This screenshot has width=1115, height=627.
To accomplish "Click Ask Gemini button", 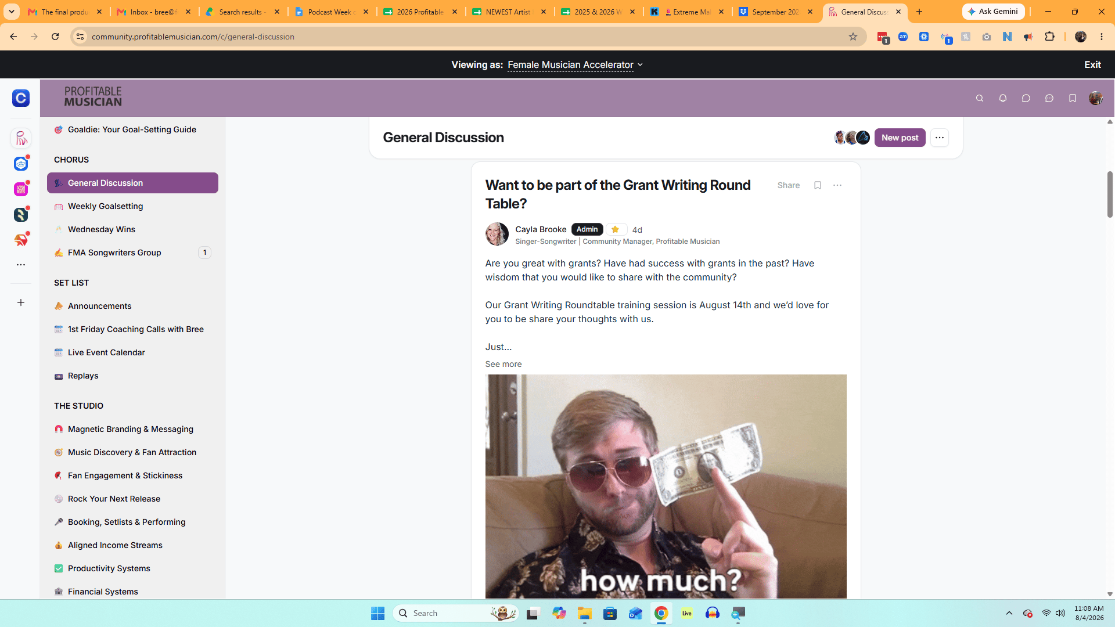I will pos(993,12).
